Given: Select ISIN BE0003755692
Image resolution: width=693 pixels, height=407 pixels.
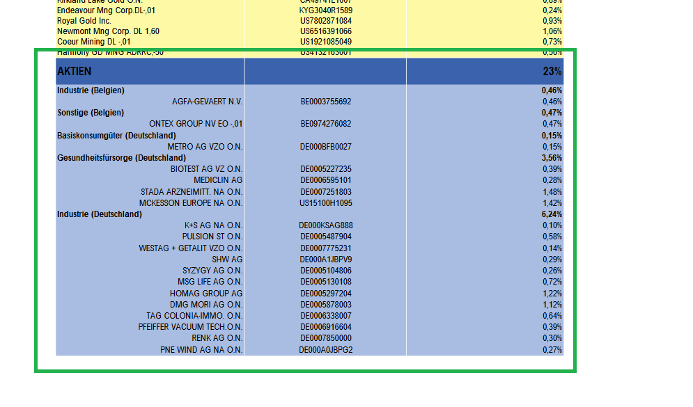Looking at the screenshot, I should pos(326,102).
